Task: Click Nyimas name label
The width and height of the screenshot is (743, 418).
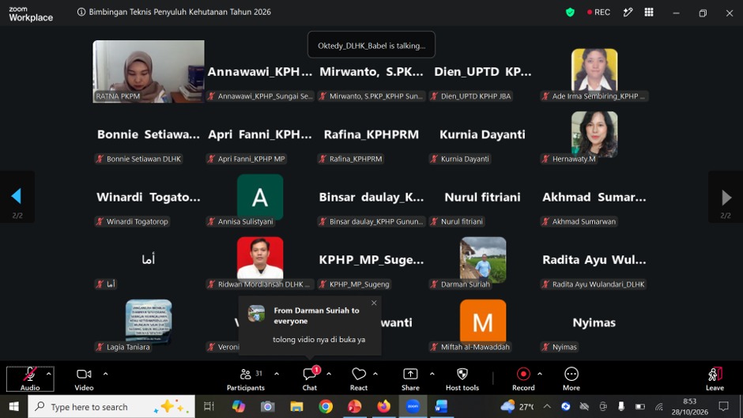Action: (560, 347)
